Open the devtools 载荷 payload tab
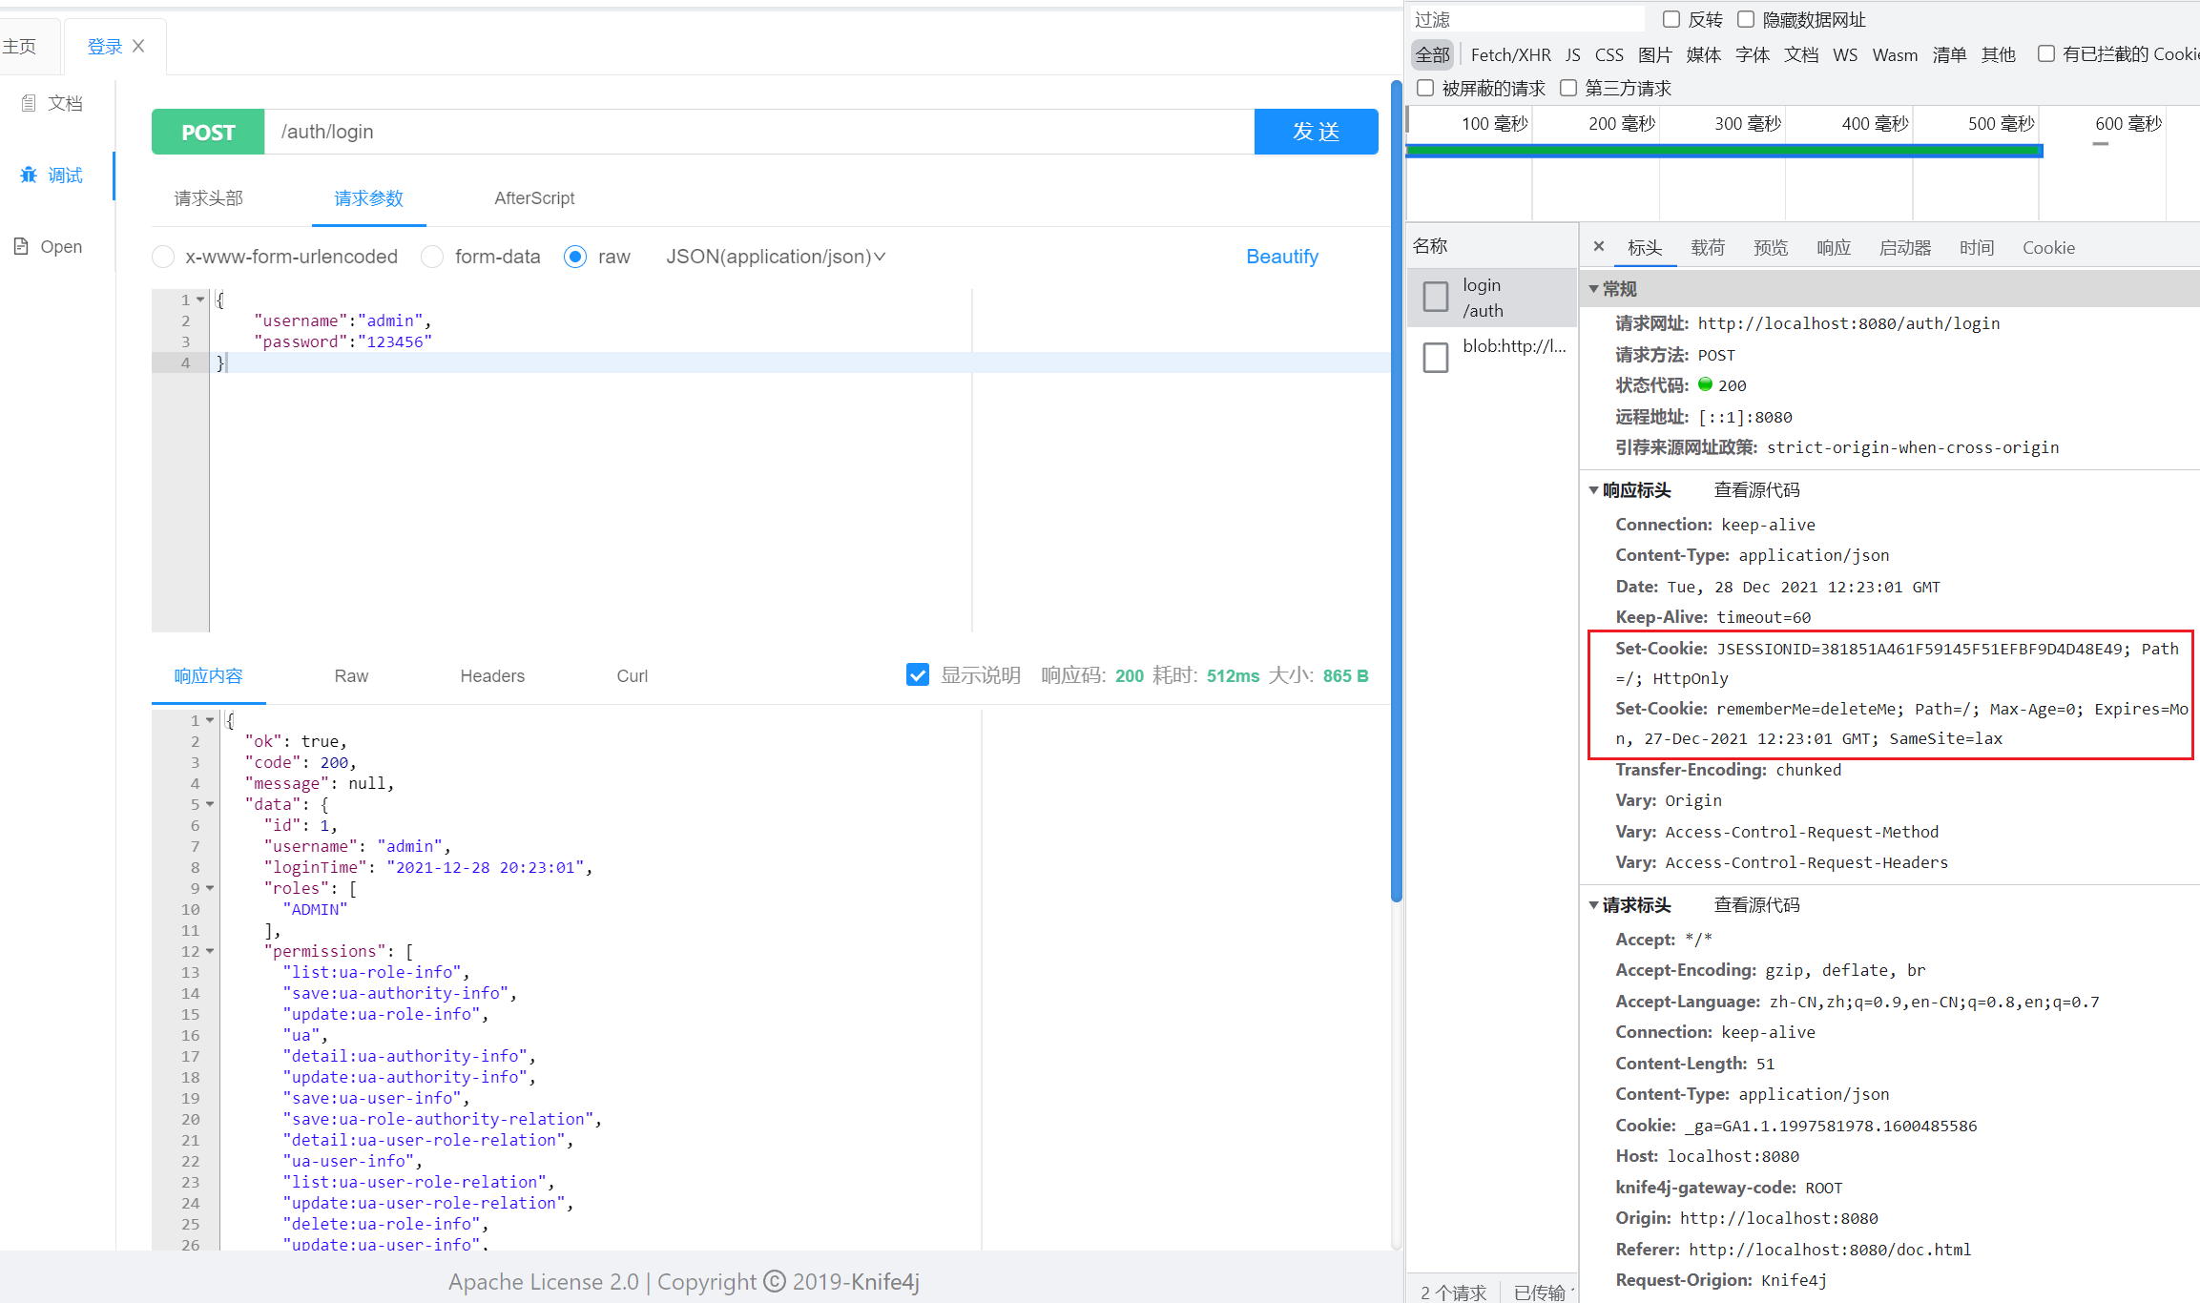Screen dimensions: 2200x1303 point(1708,248)
